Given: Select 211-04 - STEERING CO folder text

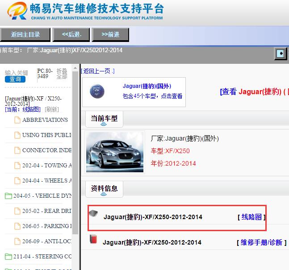Looking at the screenshot, I should click(42, 256).
